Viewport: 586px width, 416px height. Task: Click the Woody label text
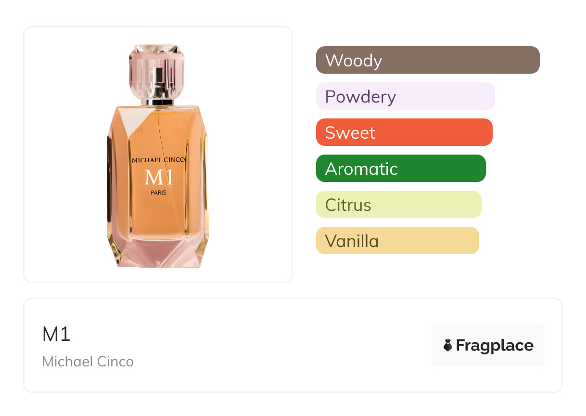(x=354, y=61)
